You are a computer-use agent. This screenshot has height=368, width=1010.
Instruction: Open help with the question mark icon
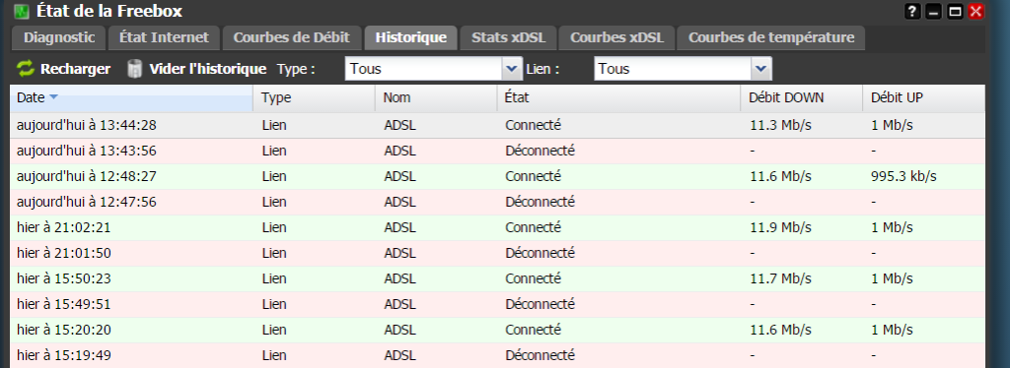pyautogui.click(x=912, y=12)
